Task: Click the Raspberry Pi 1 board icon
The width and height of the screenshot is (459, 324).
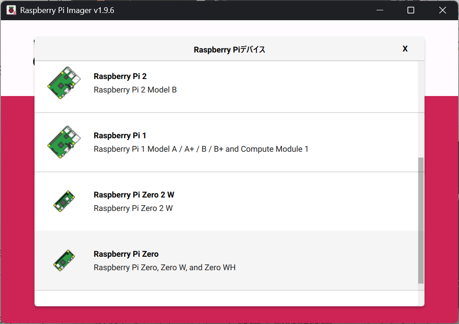Action: 64,142
